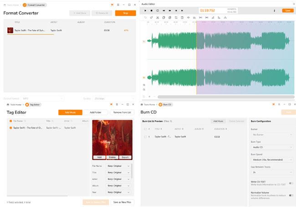Image resolution: width=296 pixels, height=207 pixels.
Task: Open the Artist Keep Original dropdown
Action: point(118,179)
